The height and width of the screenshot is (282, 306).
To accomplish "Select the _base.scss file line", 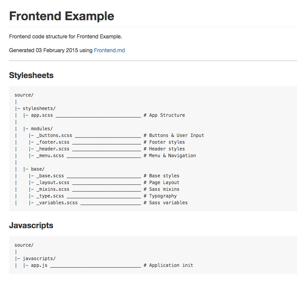I will pos(50,176).
